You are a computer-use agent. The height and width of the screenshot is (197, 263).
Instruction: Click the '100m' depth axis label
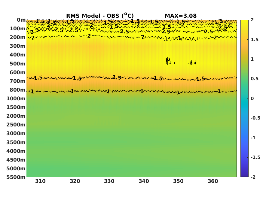pos(17,29)
